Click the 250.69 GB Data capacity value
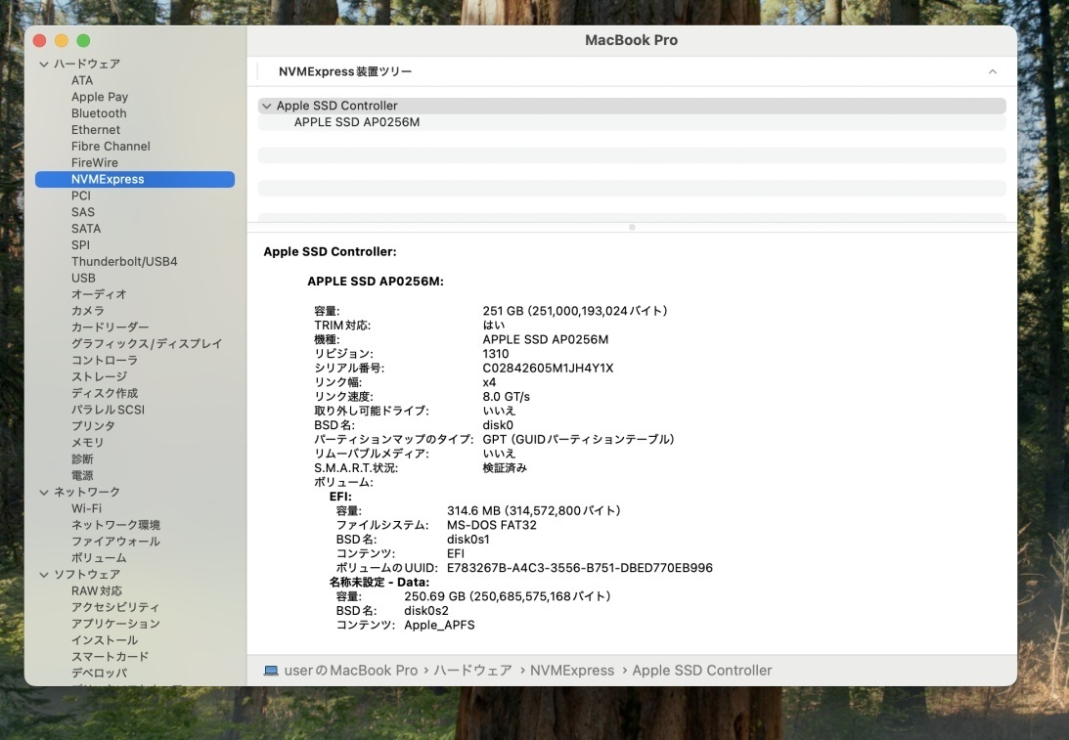 click(508, 596)
